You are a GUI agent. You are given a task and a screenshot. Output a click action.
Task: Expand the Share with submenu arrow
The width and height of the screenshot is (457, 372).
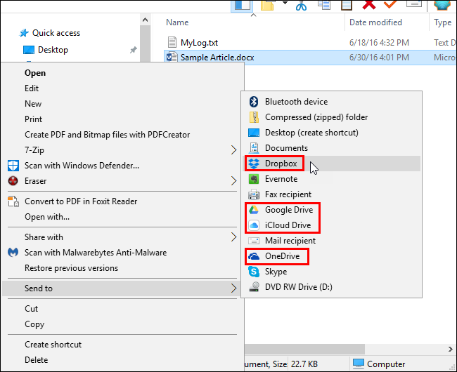click(x=233, y=237)
